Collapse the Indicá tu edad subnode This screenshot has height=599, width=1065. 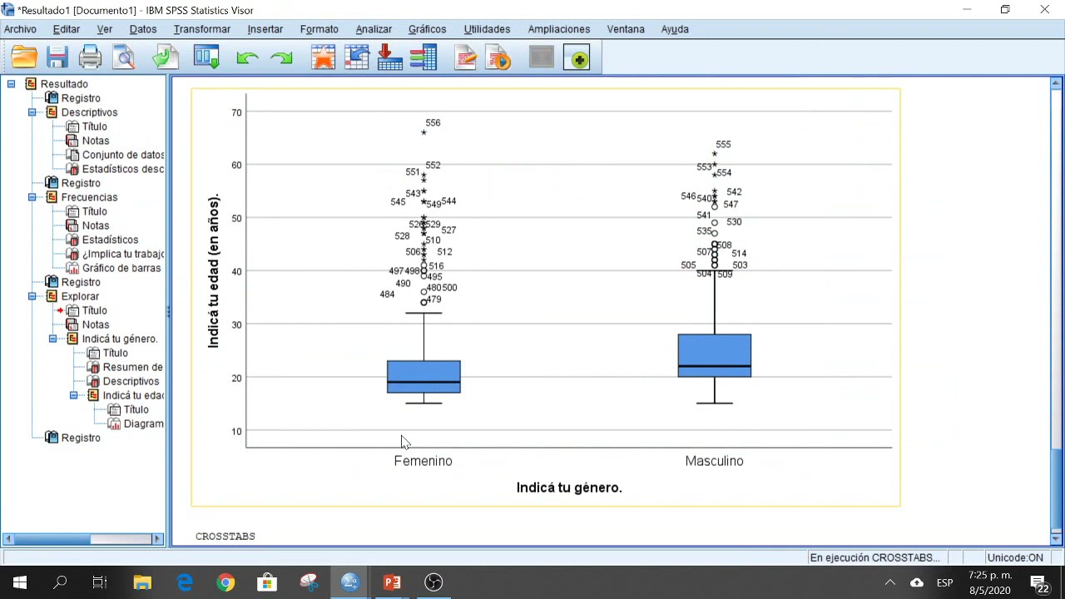pyautogui.click(x=73, y=395)
